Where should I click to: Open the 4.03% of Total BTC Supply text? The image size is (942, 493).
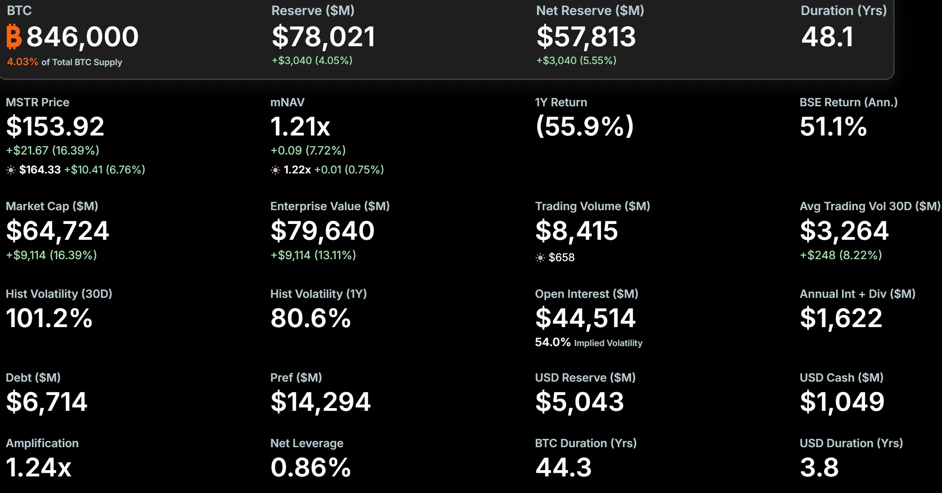64,62
